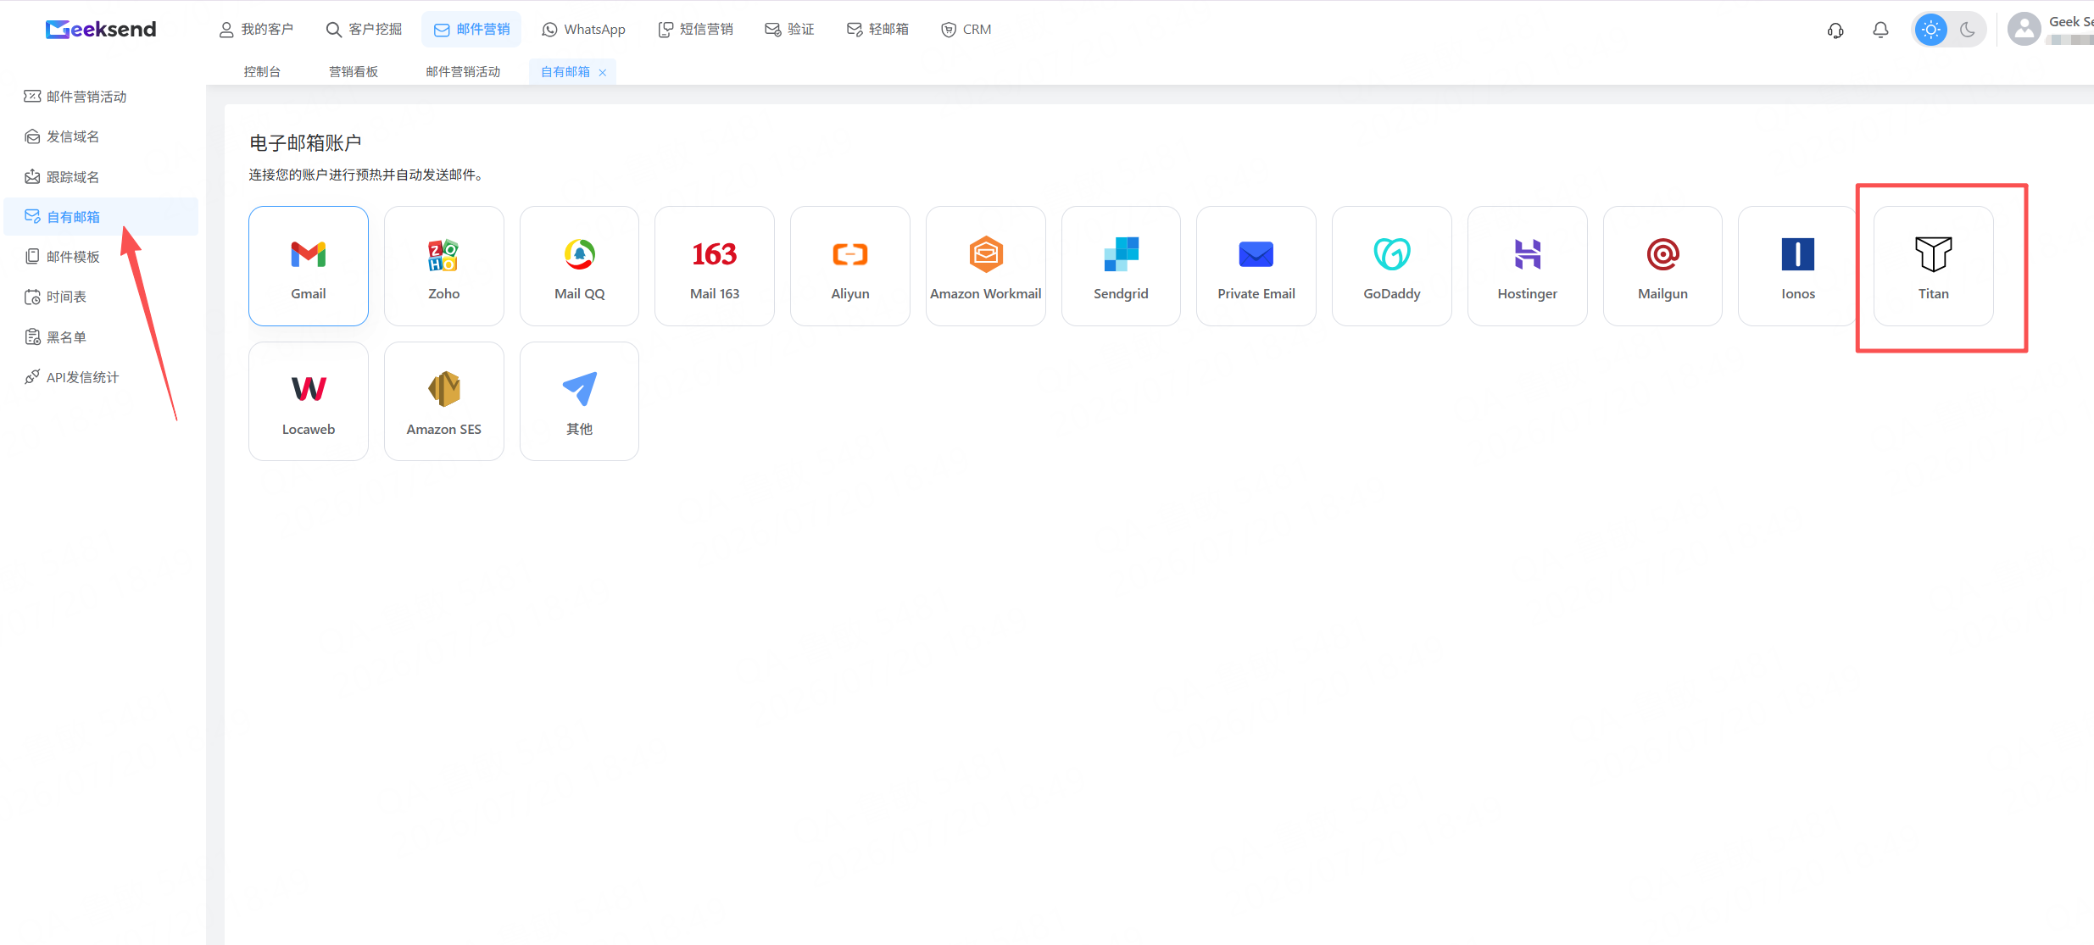
Task: Open 验证 top menu
Action: (789, 30)
